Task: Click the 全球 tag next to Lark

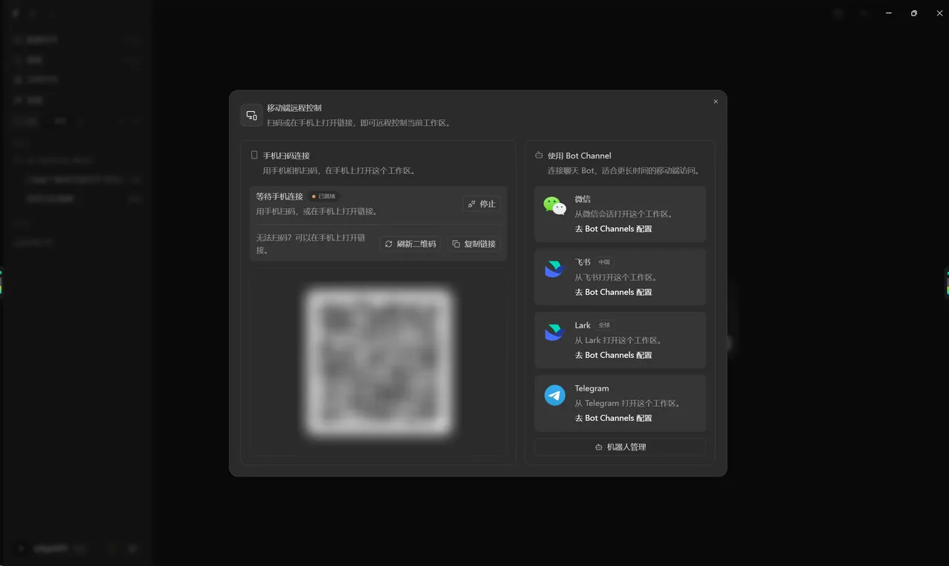Action: pyautogui.click(x=604, y=325)
